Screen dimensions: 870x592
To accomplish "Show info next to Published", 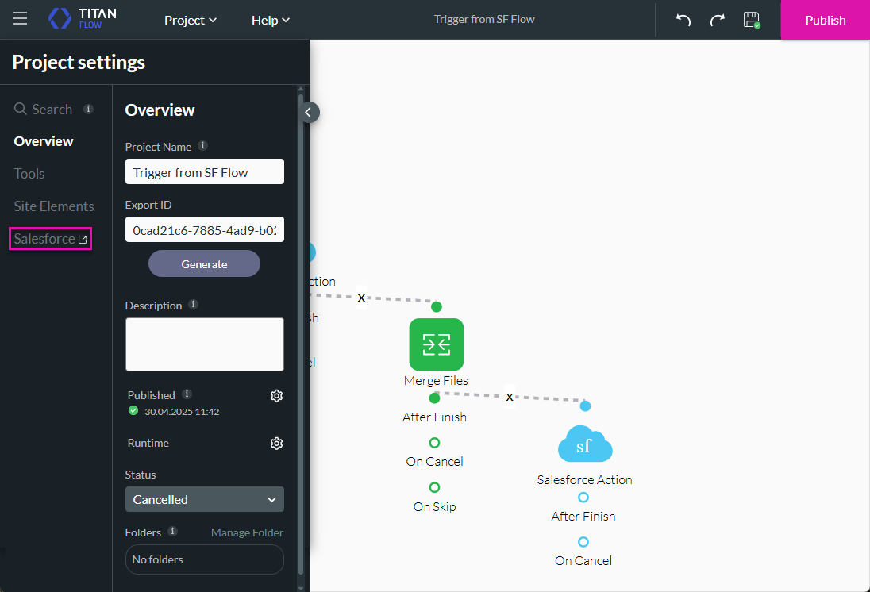I will pyautogui.click(x=187, y=394).
